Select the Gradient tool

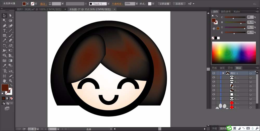11,61
